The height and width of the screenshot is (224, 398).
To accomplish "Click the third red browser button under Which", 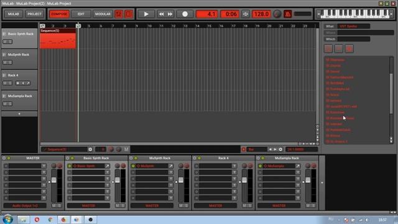I will (349, 49).
